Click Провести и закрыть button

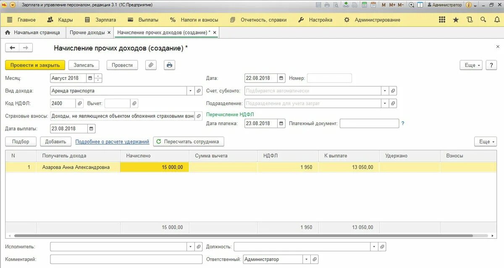[x=35, y=65]
